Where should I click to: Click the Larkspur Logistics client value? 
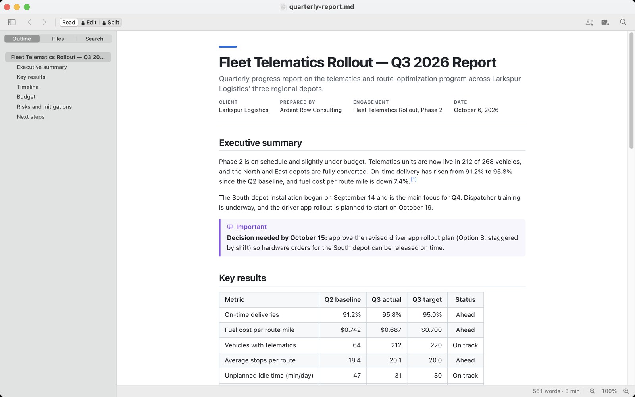(x=244, y=110)
